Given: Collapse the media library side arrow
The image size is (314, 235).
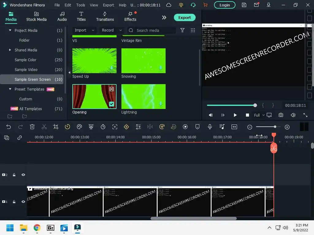Looking at the screenshot, I should click(69, 73).
